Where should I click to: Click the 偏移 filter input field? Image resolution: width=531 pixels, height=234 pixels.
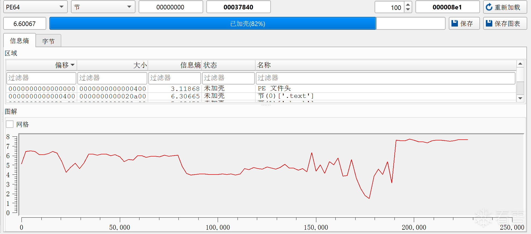point(41,78)
